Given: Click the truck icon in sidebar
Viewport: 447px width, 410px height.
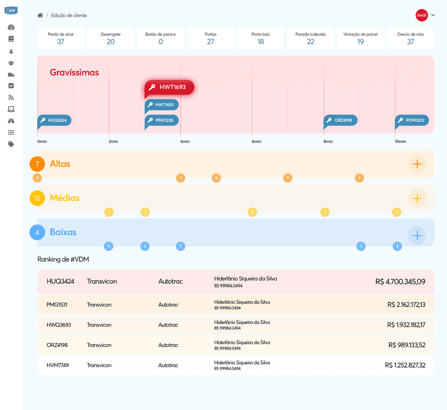Looking at the screenshot, I should pyautogui.click(x=11, y=75).
